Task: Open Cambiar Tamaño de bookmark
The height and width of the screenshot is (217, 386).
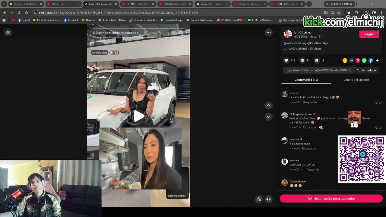Action: (143, 20)
